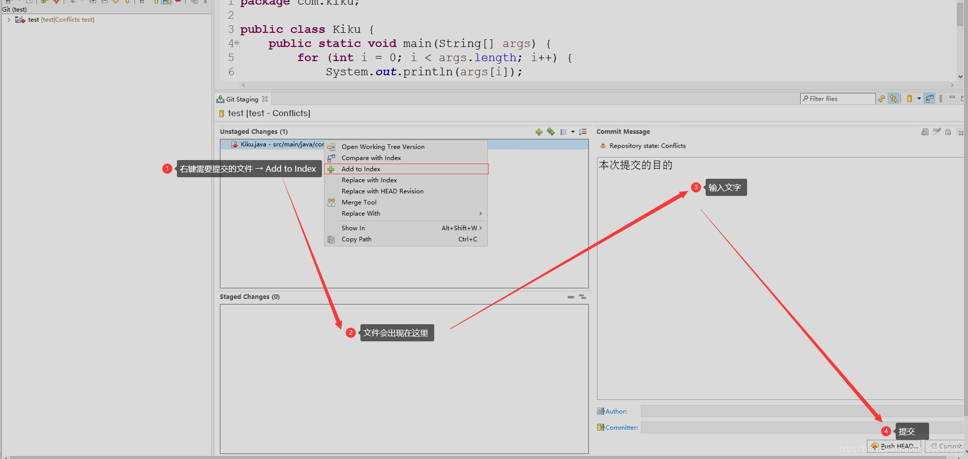Minimize the Git Staging view
Screen dimensions: 968x459
coord(952,97)
